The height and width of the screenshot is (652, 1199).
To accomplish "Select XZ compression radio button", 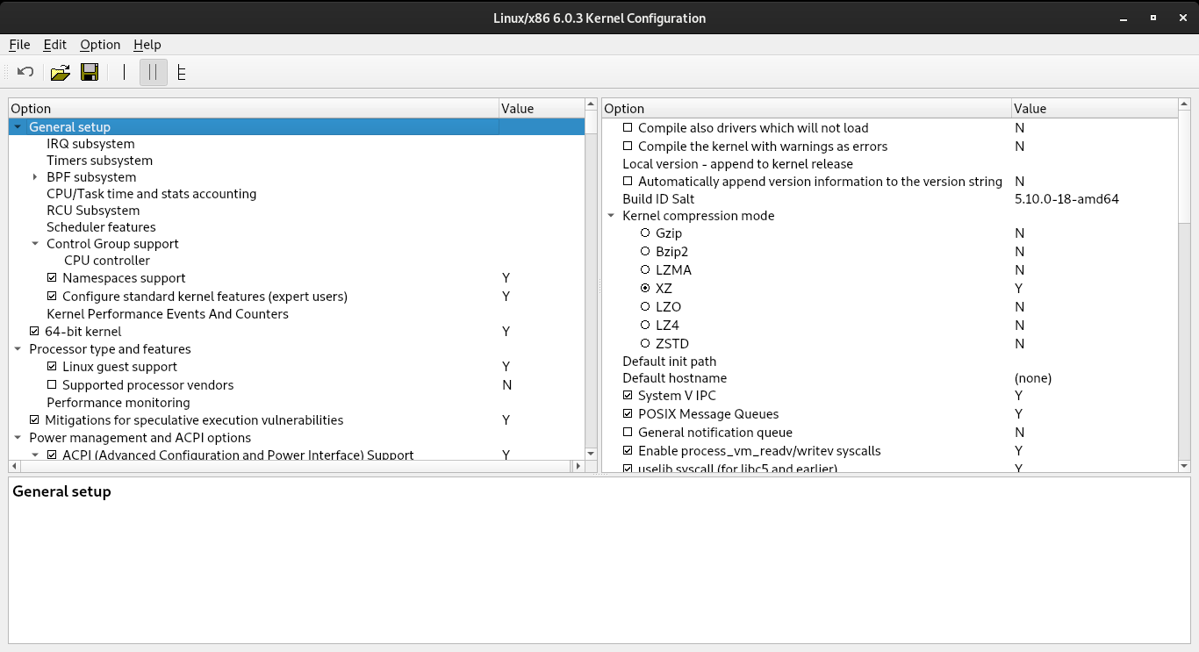I will (645, 289).
